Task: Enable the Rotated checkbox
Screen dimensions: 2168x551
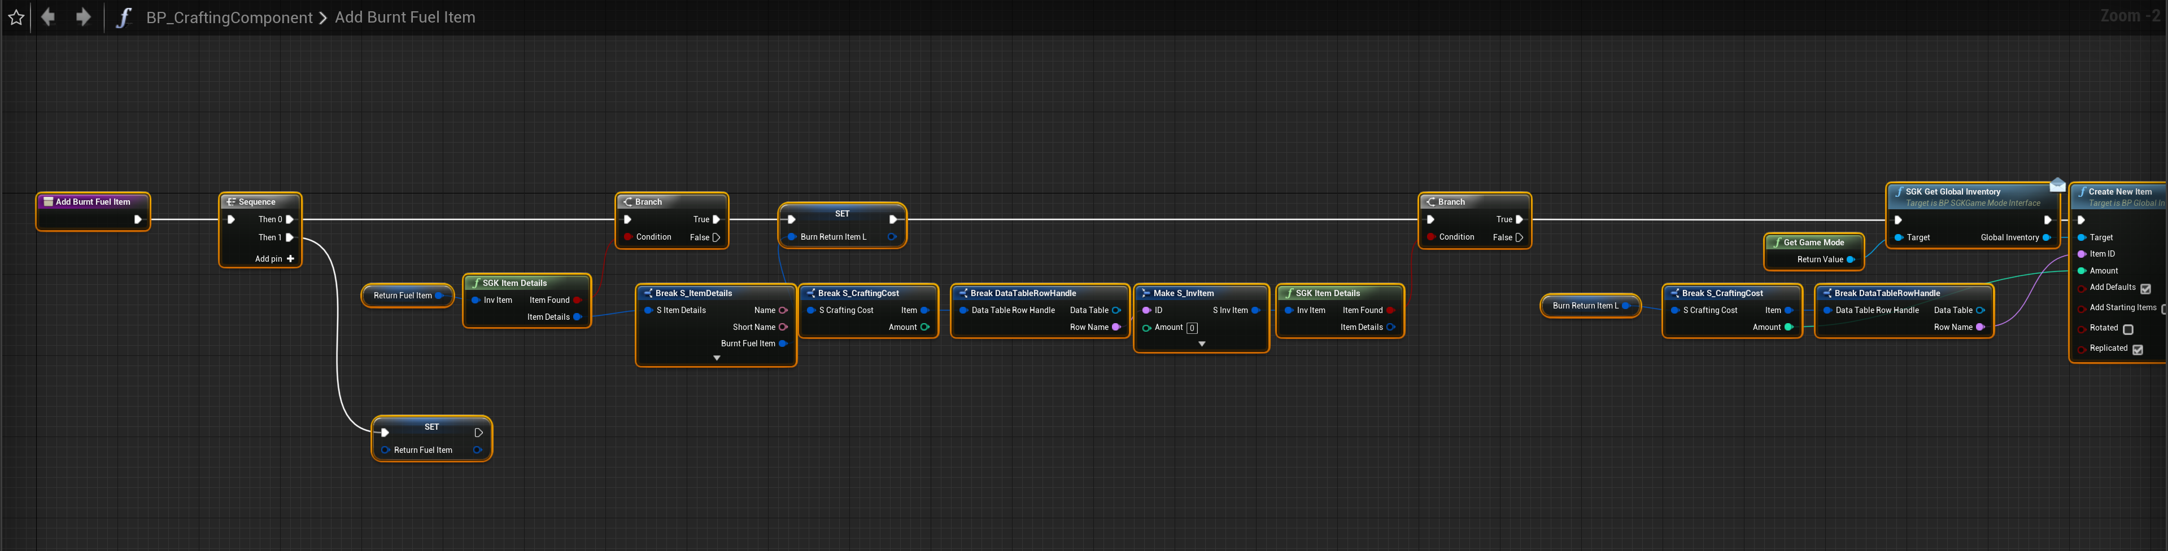Action: (x=2127, y=329)
